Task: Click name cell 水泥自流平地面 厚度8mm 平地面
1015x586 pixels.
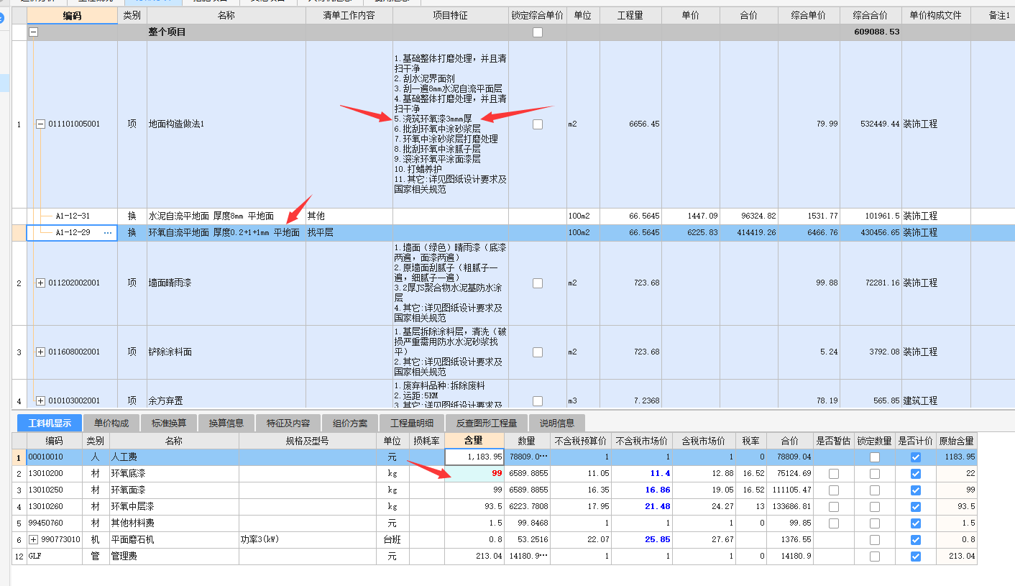Action: click(x=226, y=216)
